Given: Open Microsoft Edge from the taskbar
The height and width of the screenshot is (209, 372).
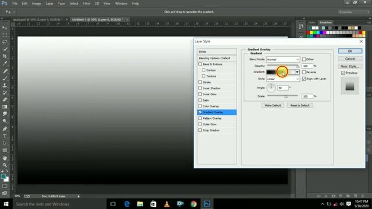Looking at the screenshot, I should 127,204.
